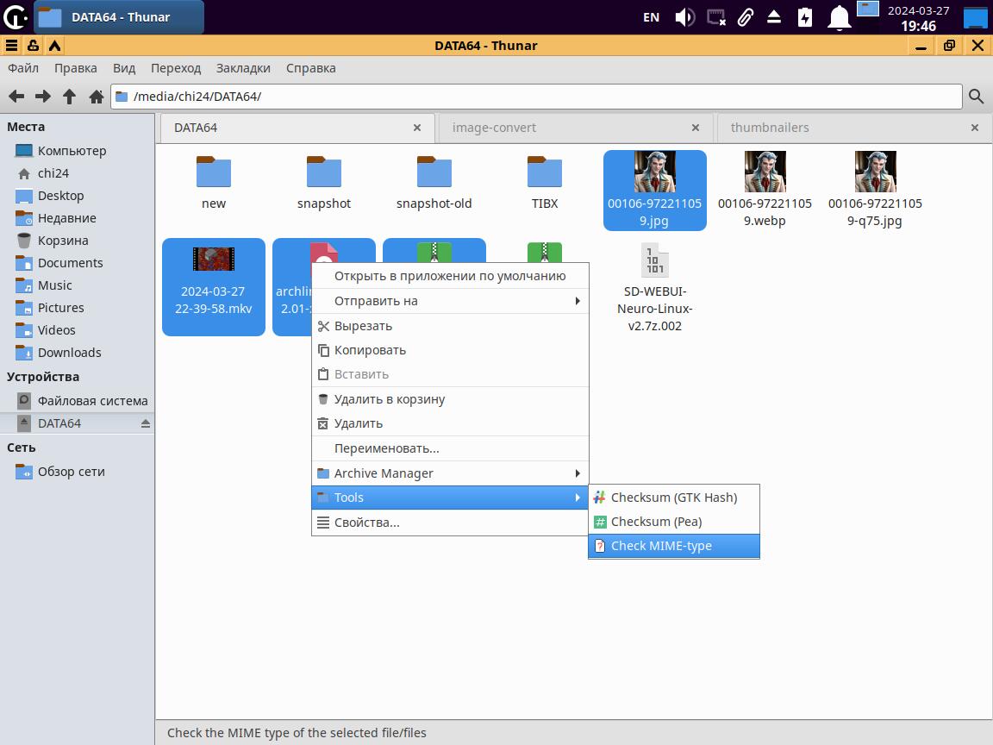Open the 'snapshot' folder
This screenshot has width=993, height=745.
click(323, 172)
